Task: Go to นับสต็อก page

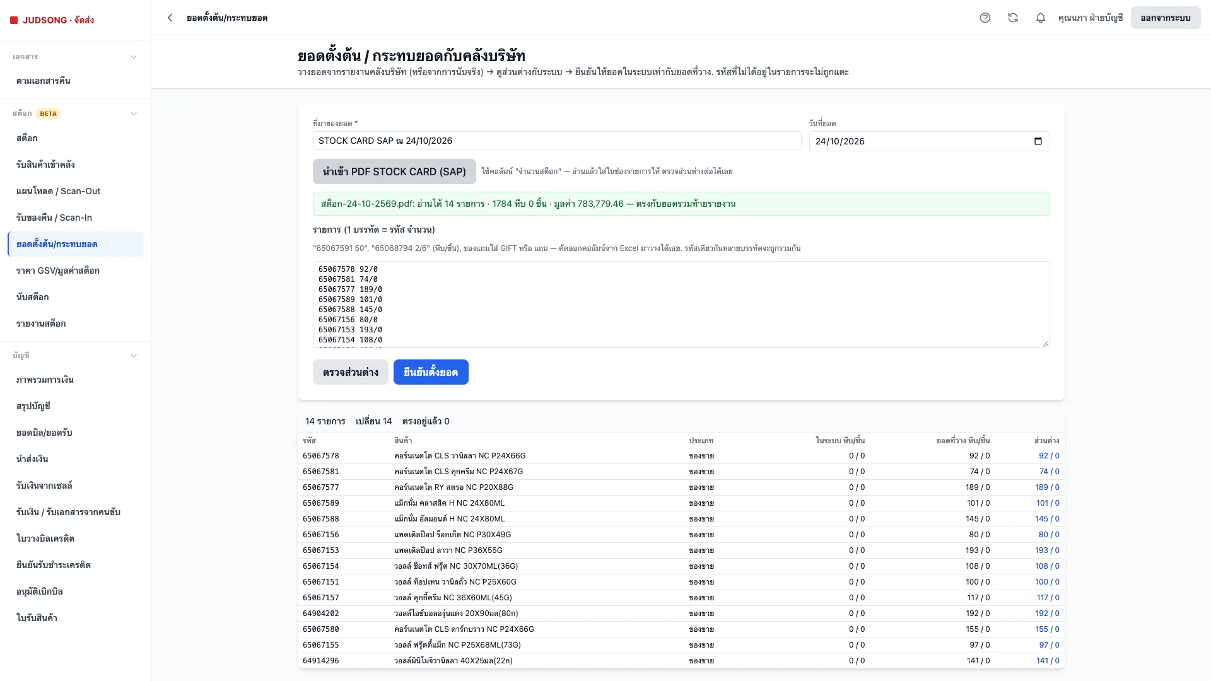Action: (75, 297)
